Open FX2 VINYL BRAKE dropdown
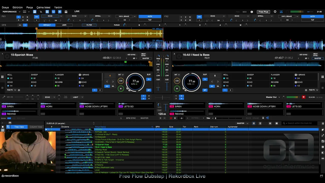Viewport: 325px width, 183px height. coord(297,16)
